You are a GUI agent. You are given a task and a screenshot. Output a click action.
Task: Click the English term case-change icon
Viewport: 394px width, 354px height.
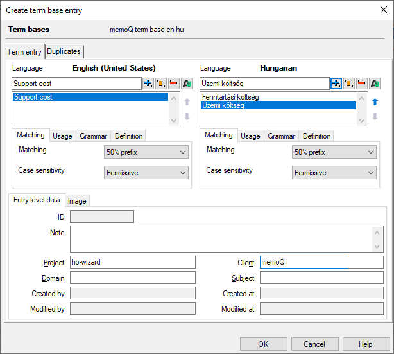pyautogui.click(x=187, y=84)
